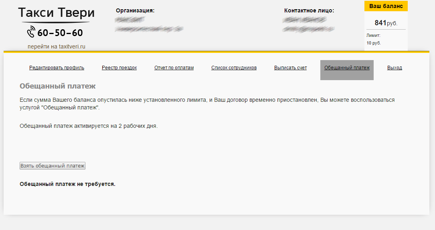Viewport: 435px width, 230px height.
Task: Click the yellow Ваш баланс header
Action: (386, 6)
